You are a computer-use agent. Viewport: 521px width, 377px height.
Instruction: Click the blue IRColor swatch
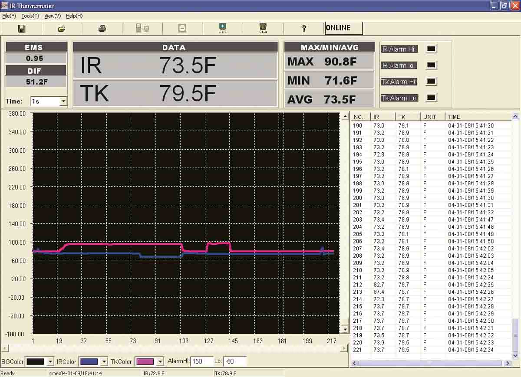(x=89, y=361)
